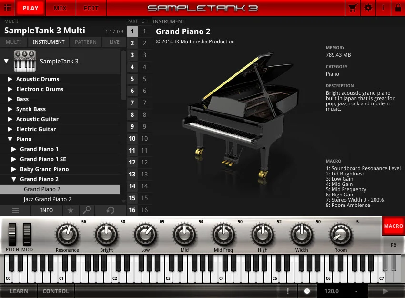Open the LIVE browser tab

coord(114,42)
